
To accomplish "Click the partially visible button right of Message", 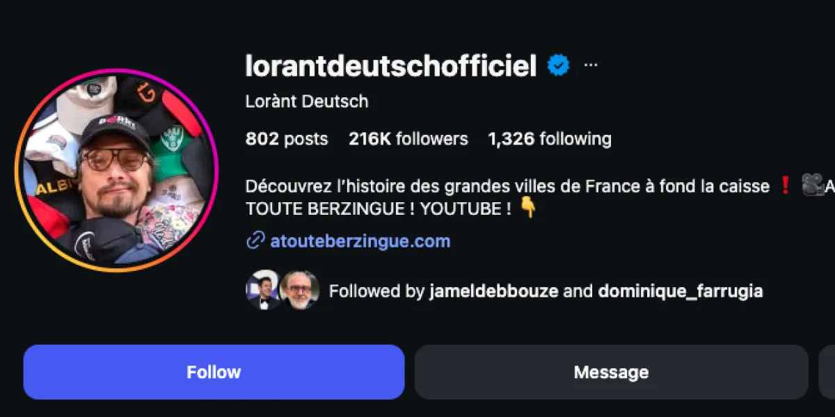I will [x=827, y=372].
